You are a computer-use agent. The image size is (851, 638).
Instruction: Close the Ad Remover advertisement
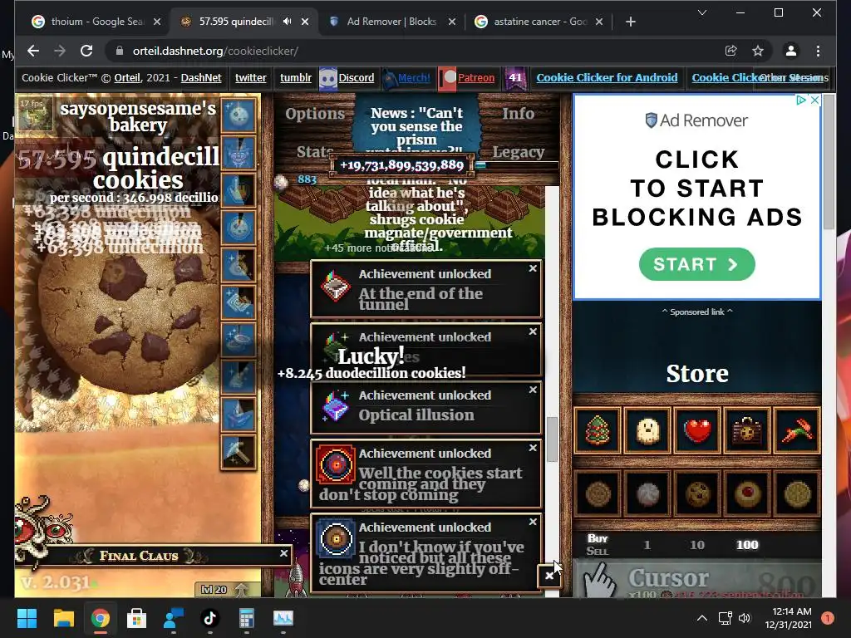pyautogui.click(x=814, y=100)
